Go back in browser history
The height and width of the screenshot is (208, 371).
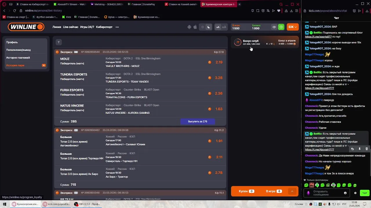click(x=4, y=11)
